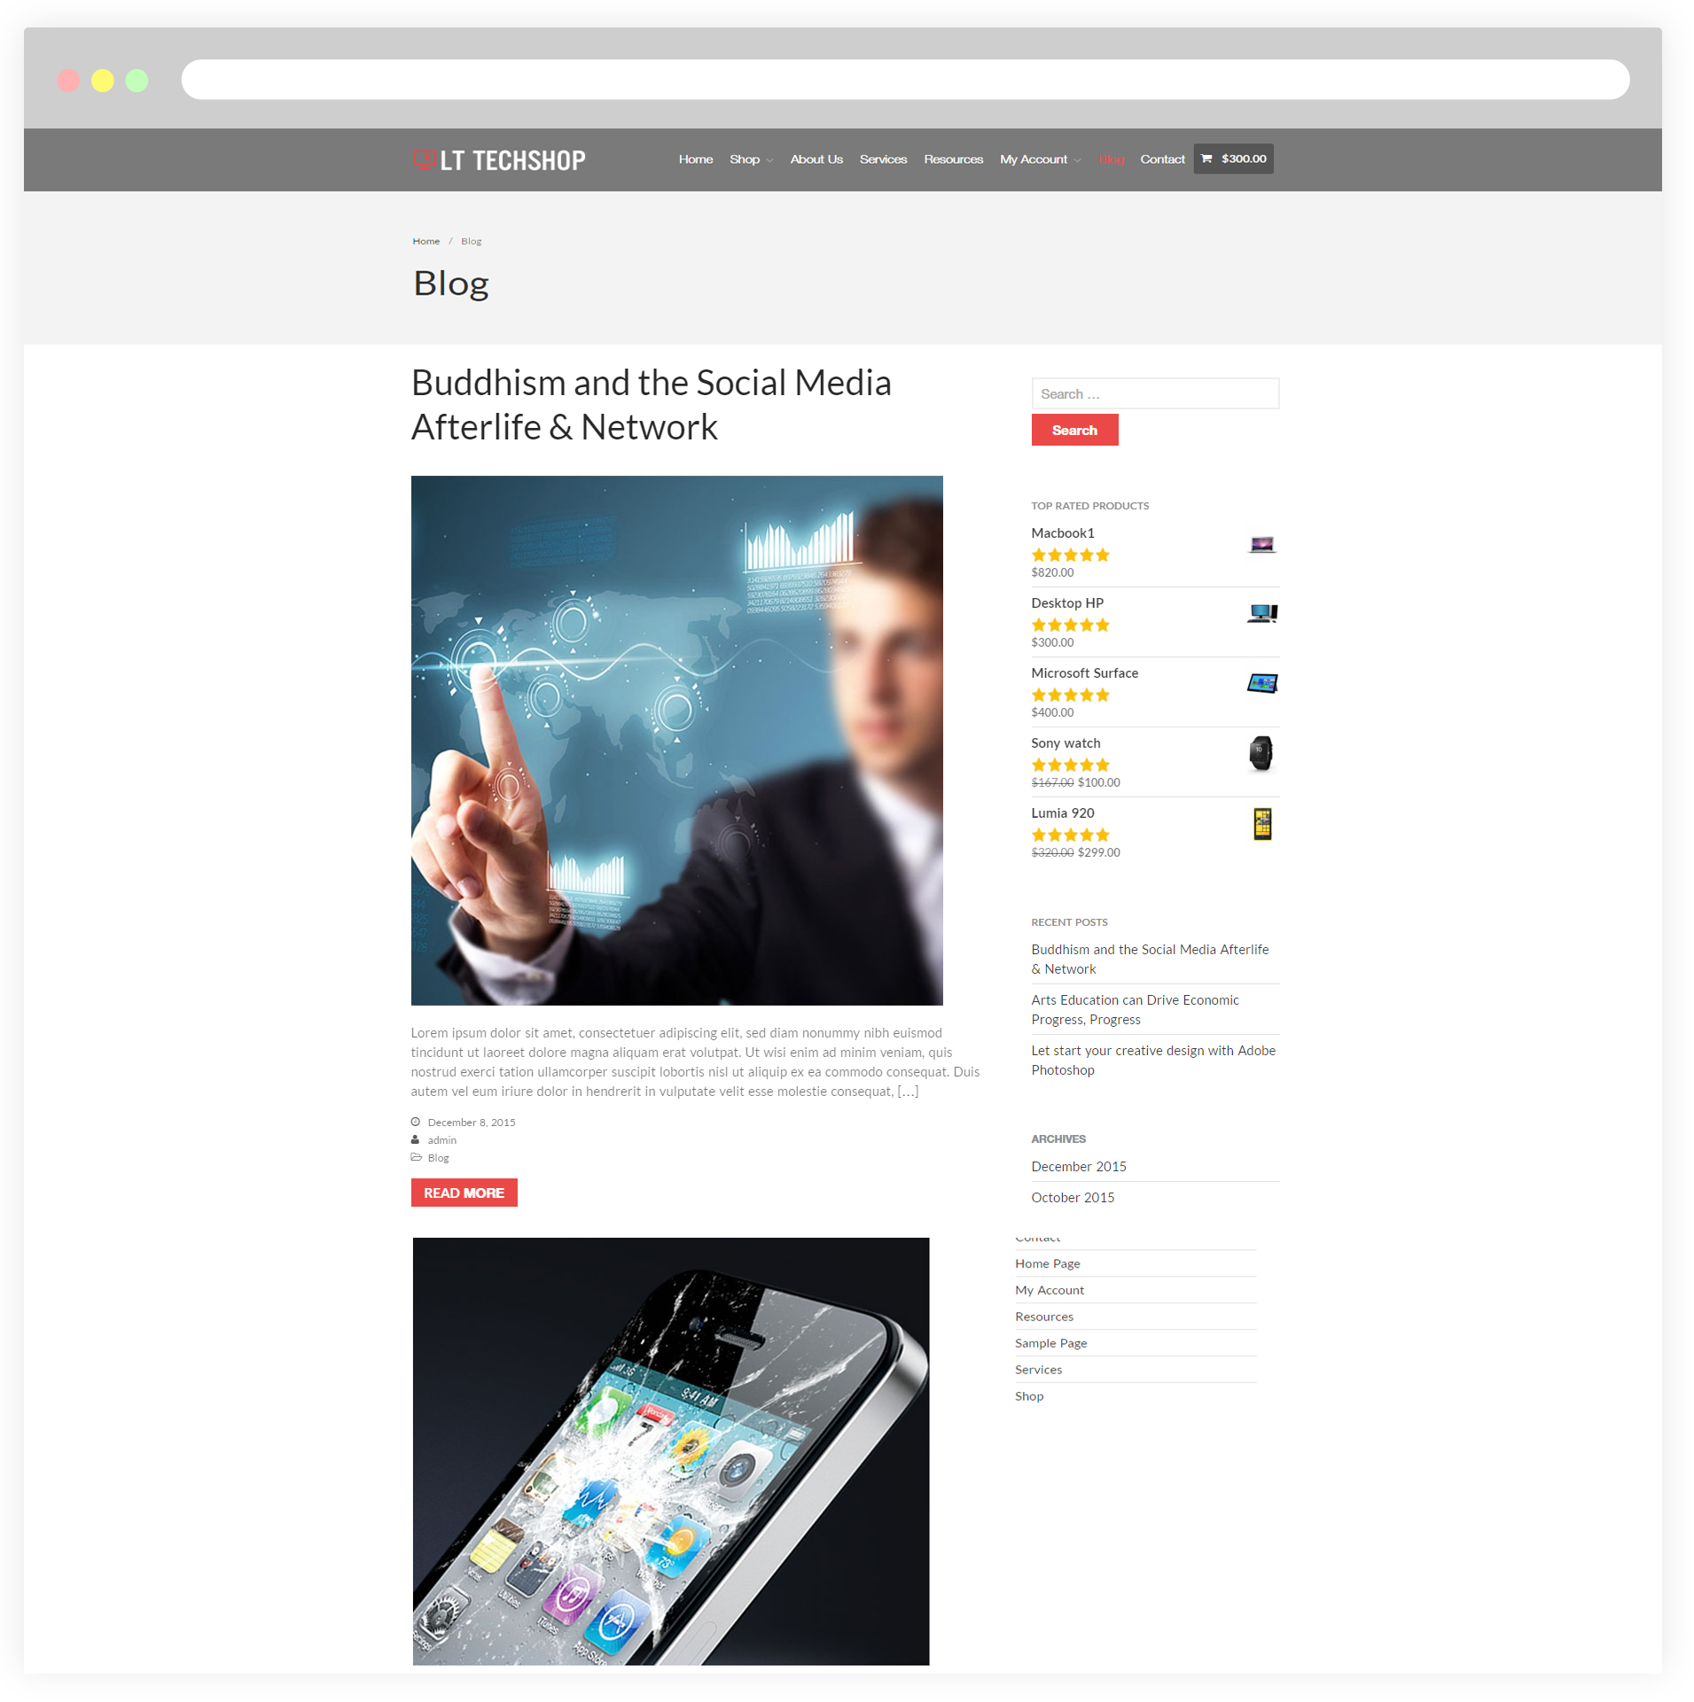Click the browser address bar
This screenshot has width=1694, height=1702.
[905, 80]
